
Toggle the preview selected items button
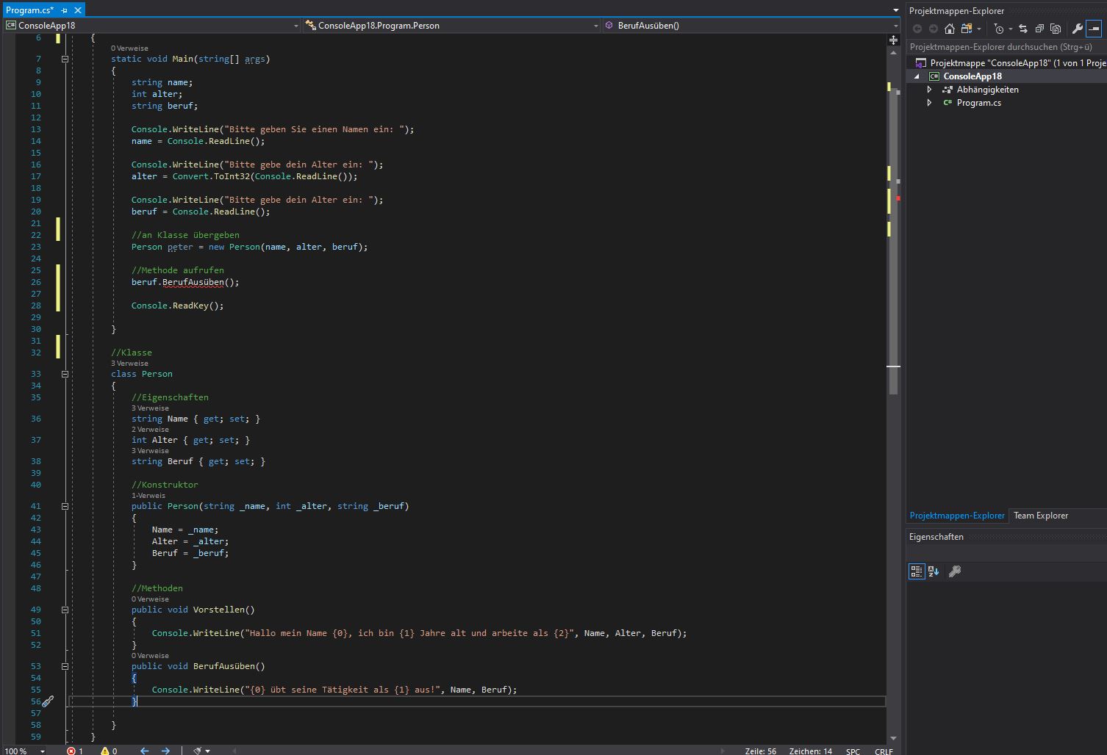point(1094,29)
